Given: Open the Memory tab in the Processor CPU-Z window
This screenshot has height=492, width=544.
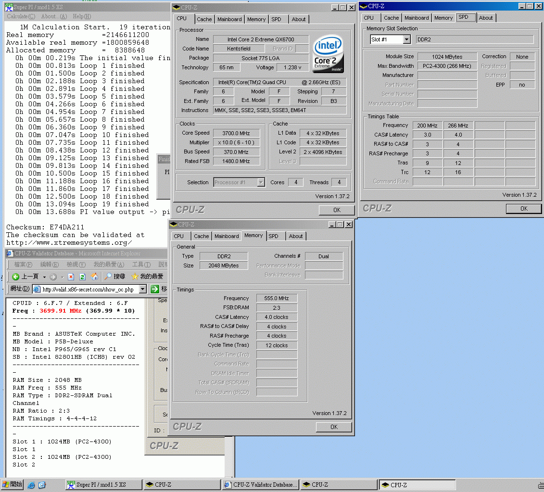Looking at the screenshot, I should click(x=256, y=19).
